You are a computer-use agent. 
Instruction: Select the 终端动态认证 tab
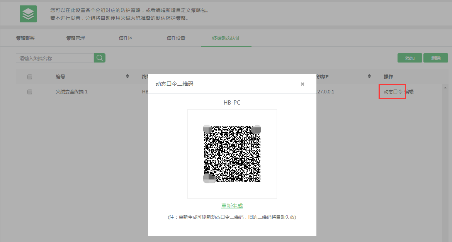click(226, 38)
